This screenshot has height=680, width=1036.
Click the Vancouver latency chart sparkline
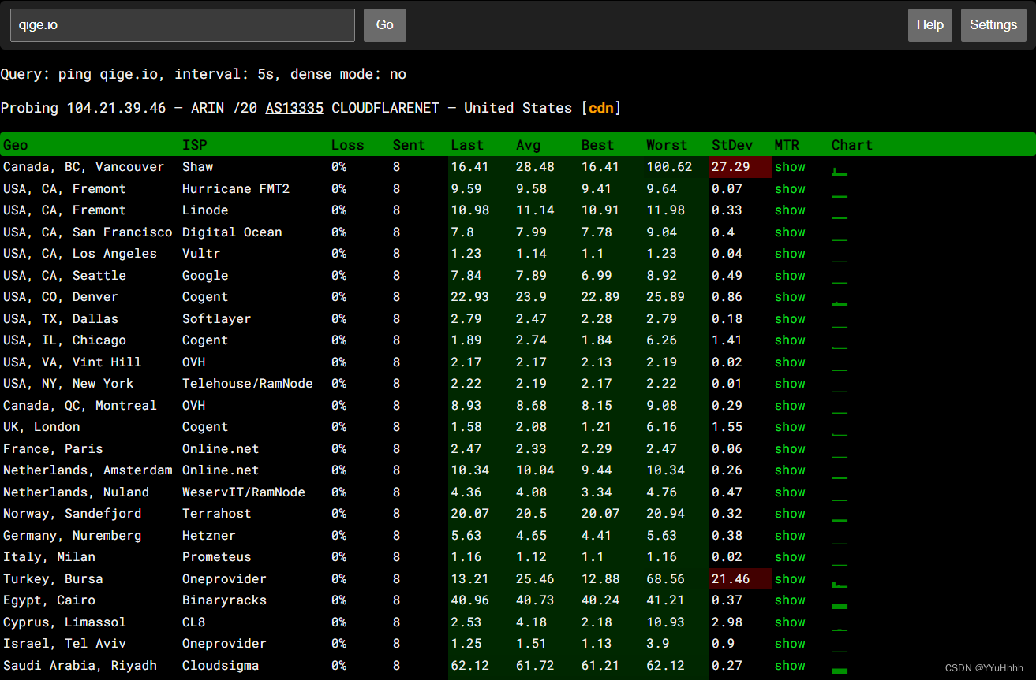pyautogui.click(x=840, y=171)
